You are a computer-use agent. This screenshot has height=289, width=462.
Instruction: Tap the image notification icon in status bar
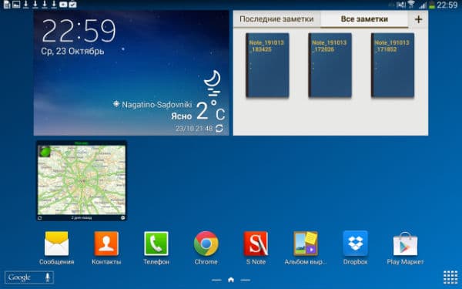click(16, 4)
